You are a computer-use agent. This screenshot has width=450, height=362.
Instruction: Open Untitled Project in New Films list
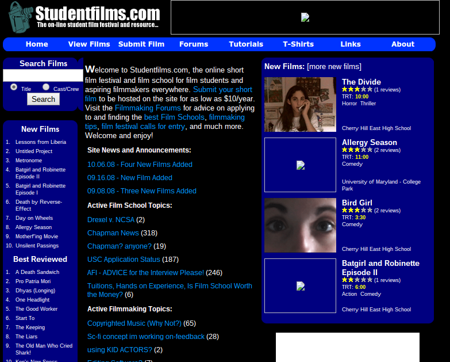click(34, 151)
